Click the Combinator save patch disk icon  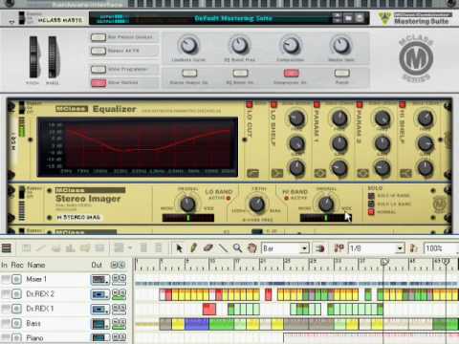coord(360,18)
